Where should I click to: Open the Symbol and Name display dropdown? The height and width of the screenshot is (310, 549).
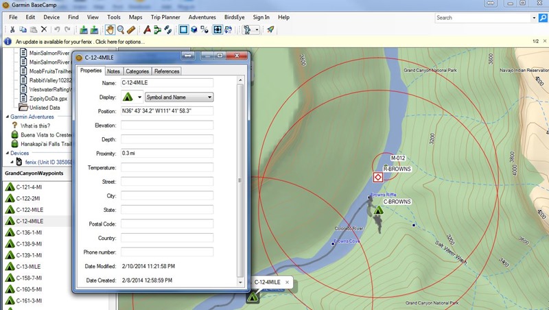tap(179, 97)
